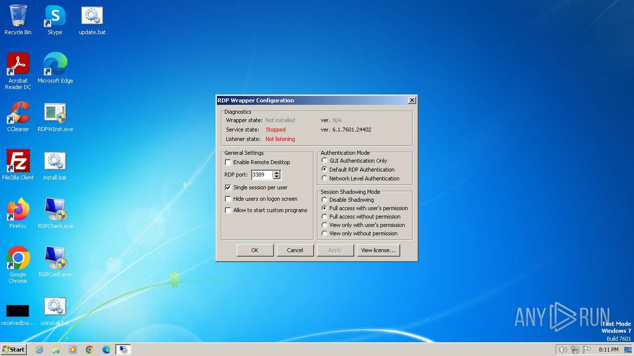This screenshot has width=634, height=356.
Task: Close the RDP Wrapper Configuration dialog
Action: 412,100
